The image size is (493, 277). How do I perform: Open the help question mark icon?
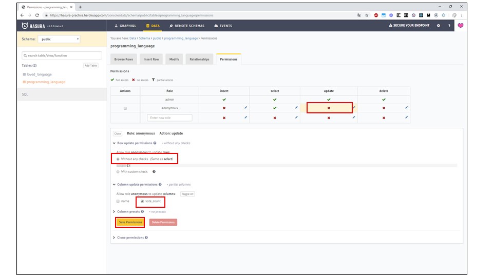pos(449,26)
